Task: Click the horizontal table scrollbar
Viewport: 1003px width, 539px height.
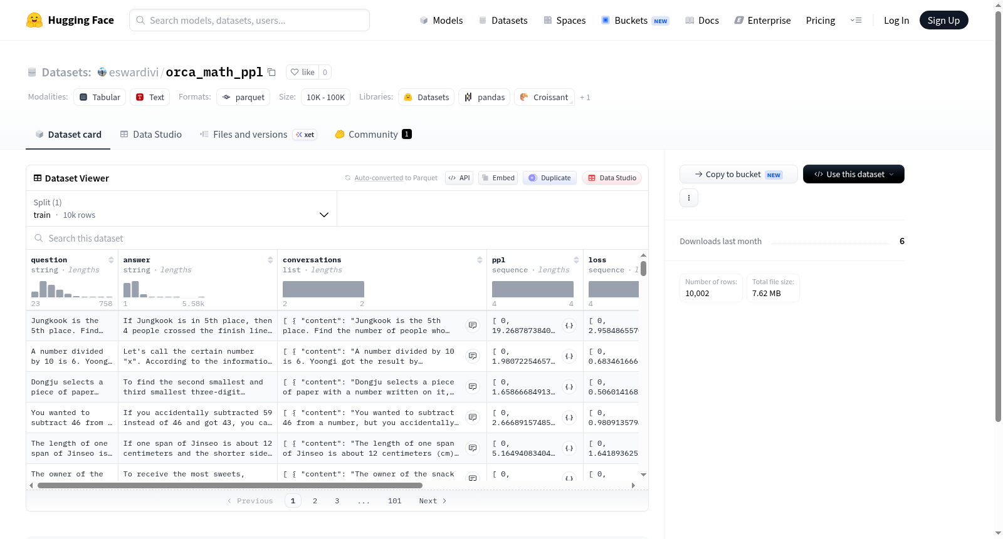Action: coord(230,485)
